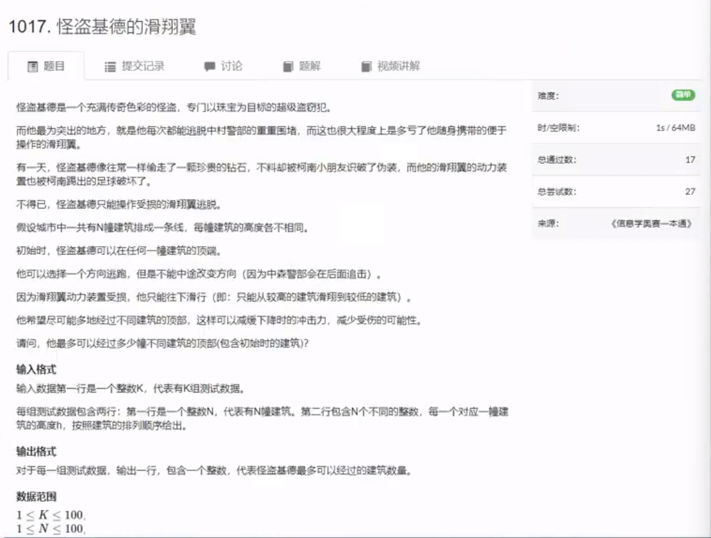
Task: Click the green 简单 difficulty badge
Action: 684,95
